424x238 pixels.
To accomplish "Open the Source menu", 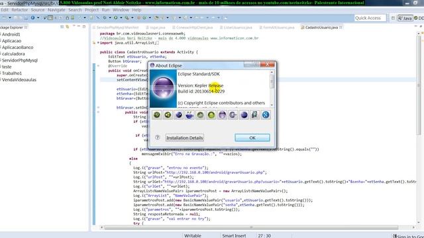I will [38, 10].
